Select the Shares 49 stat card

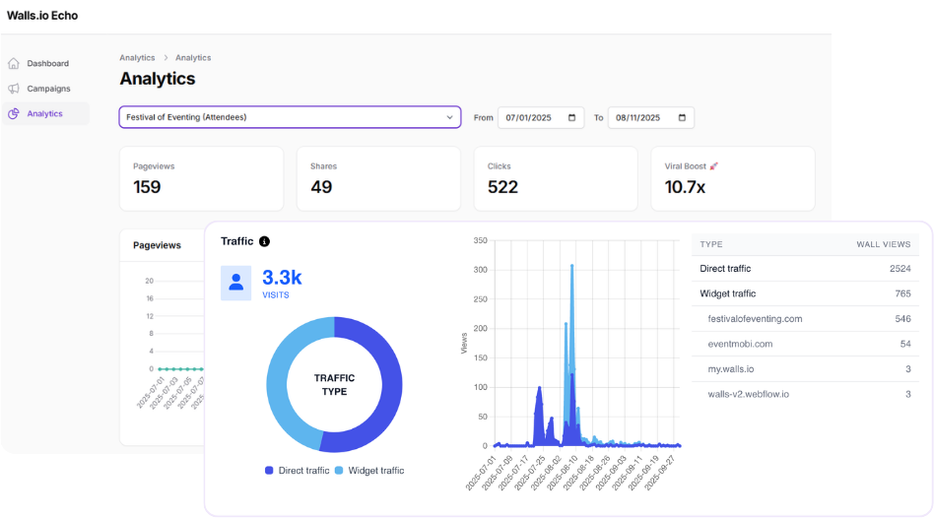click(x=379, y=178)
